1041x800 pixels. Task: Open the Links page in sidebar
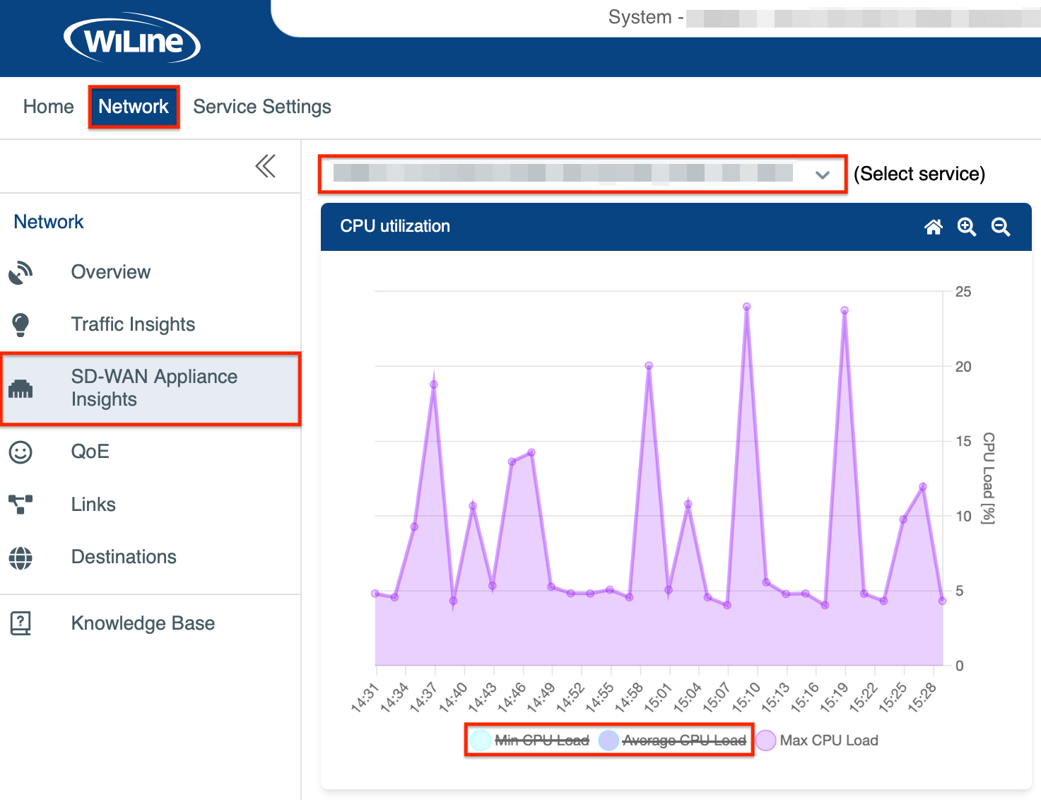(x=93, y=505)
